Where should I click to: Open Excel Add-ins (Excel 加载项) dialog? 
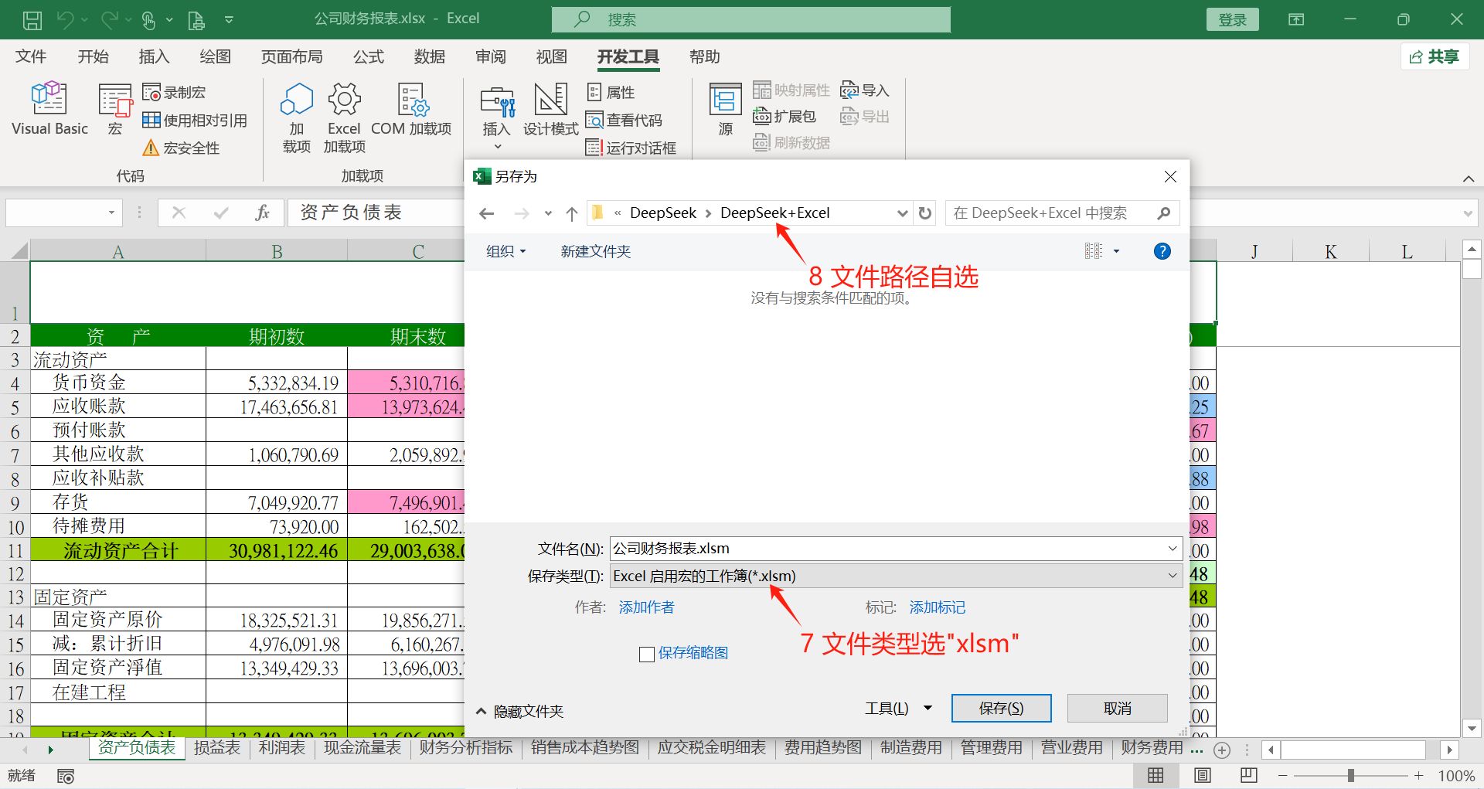click(344, 117)
